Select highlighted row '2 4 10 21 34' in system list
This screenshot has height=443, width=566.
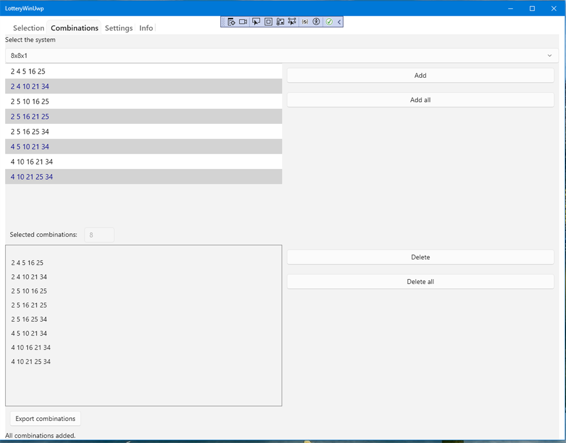click(x=144, y=86)
